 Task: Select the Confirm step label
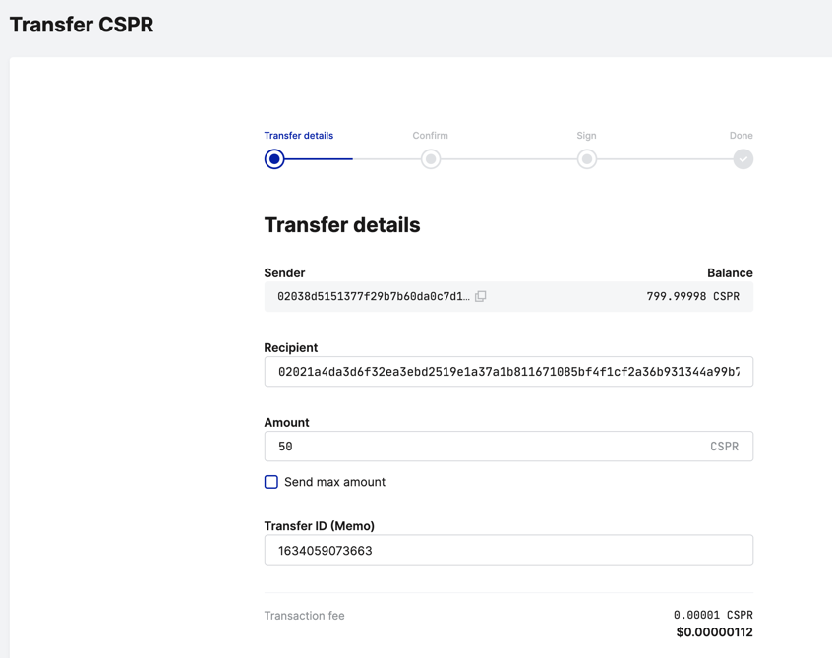pos(431,136)
